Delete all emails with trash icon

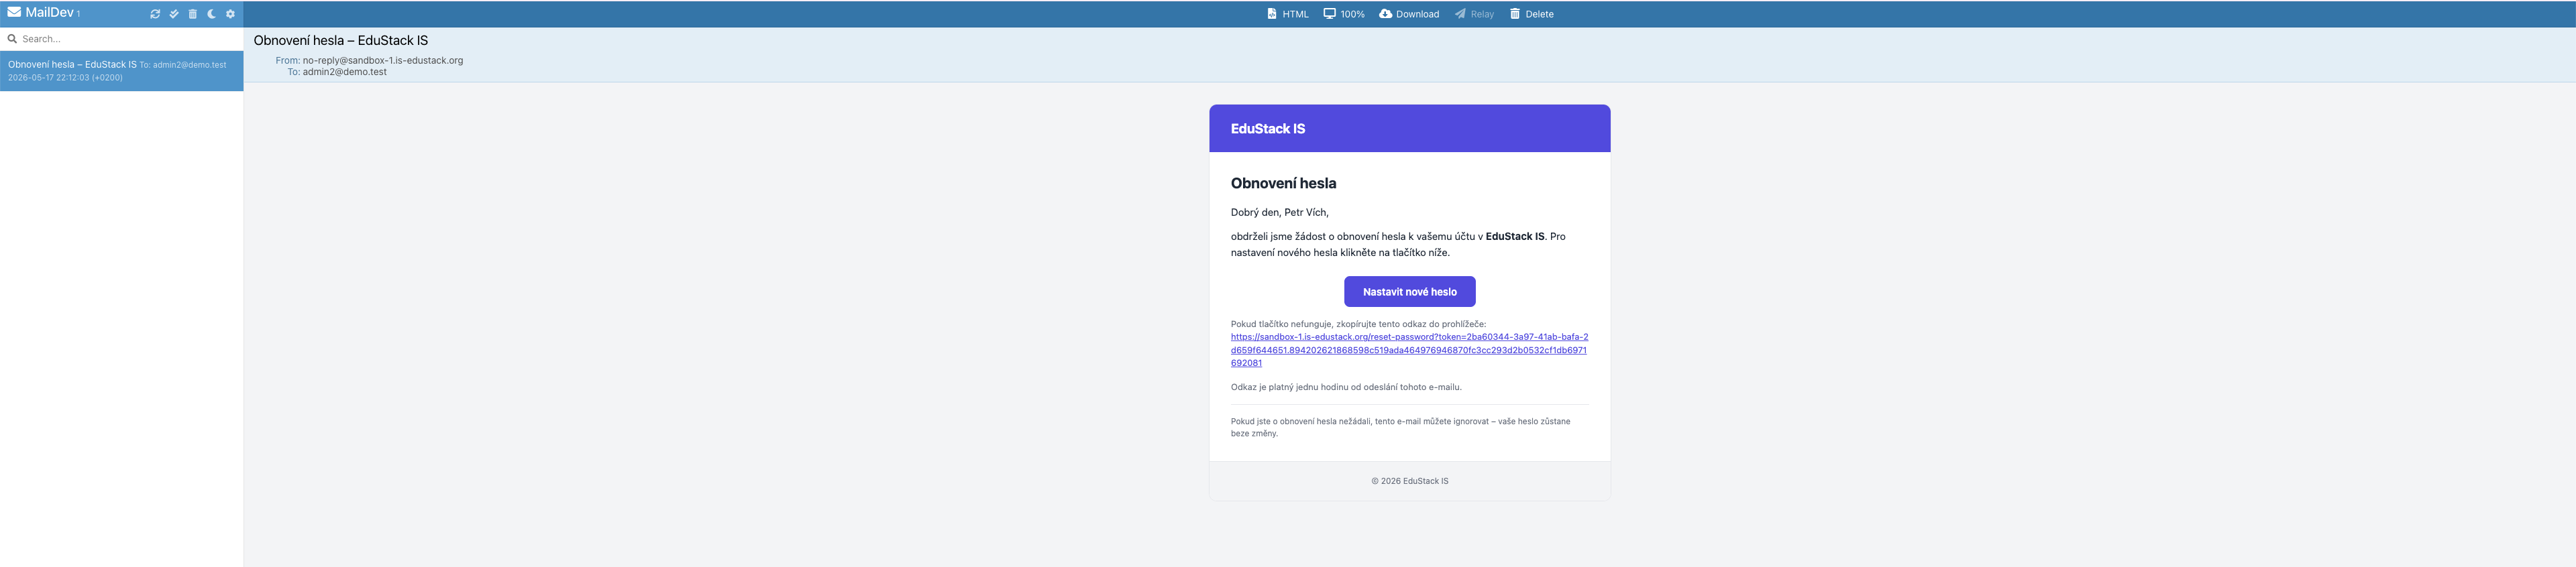click(193, 14)
